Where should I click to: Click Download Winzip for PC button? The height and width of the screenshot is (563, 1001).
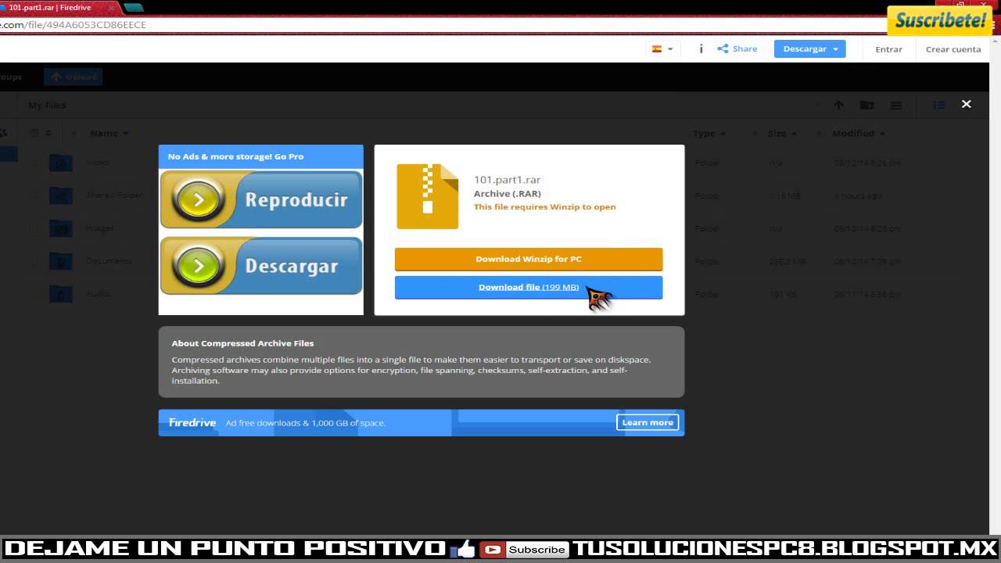[529, 259]
